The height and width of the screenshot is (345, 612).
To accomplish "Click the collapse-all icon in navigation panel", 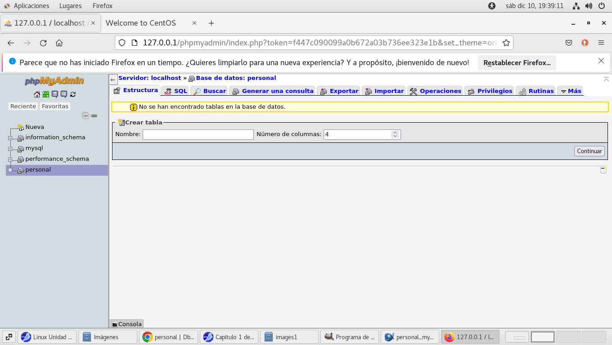I will (x=85, y=115).
